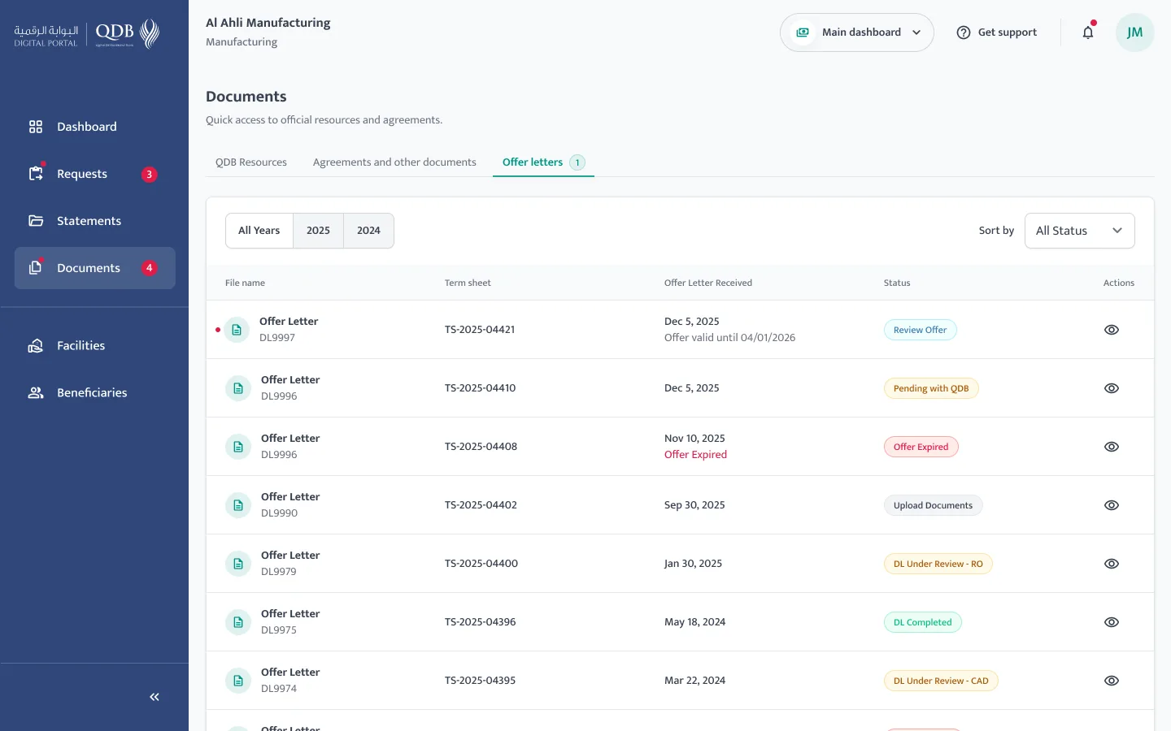This screenshot has width=1171, height=731.
Task: Filter by year 2025
Action: [x=318, y=231]
